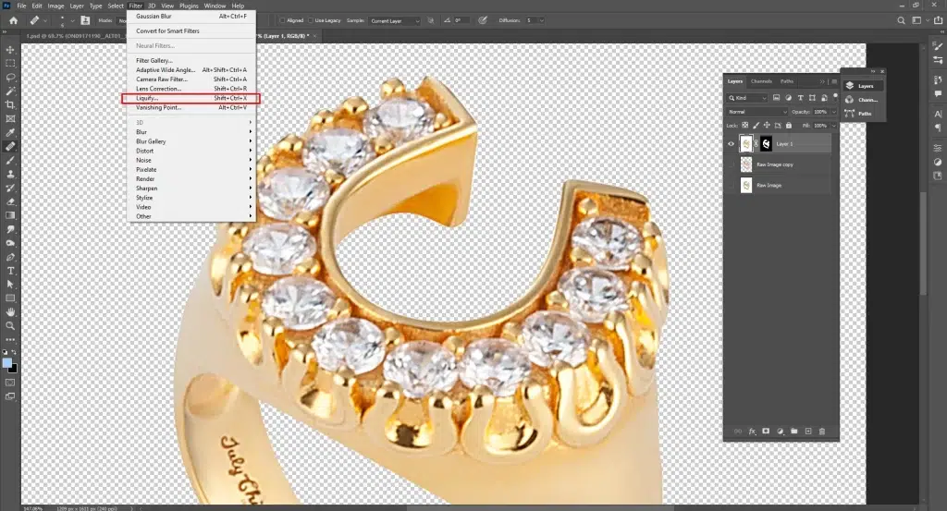
Task: Open the Fill slider dropdown arrow
Action: pyautogui.click(x=834, y=126)
